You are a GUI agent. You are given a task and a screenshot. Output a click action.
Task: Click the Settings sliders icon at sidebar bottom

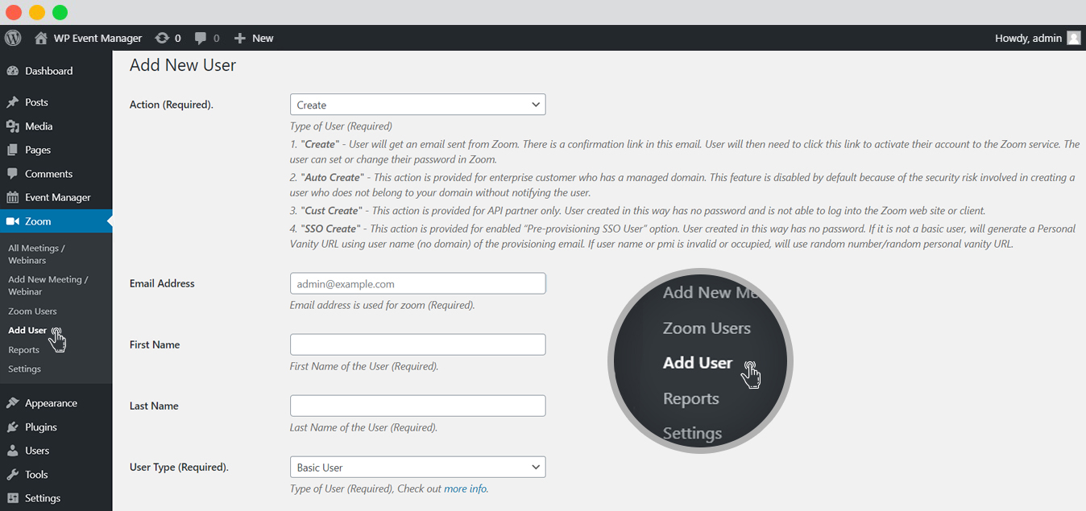(x=12, y=498)
